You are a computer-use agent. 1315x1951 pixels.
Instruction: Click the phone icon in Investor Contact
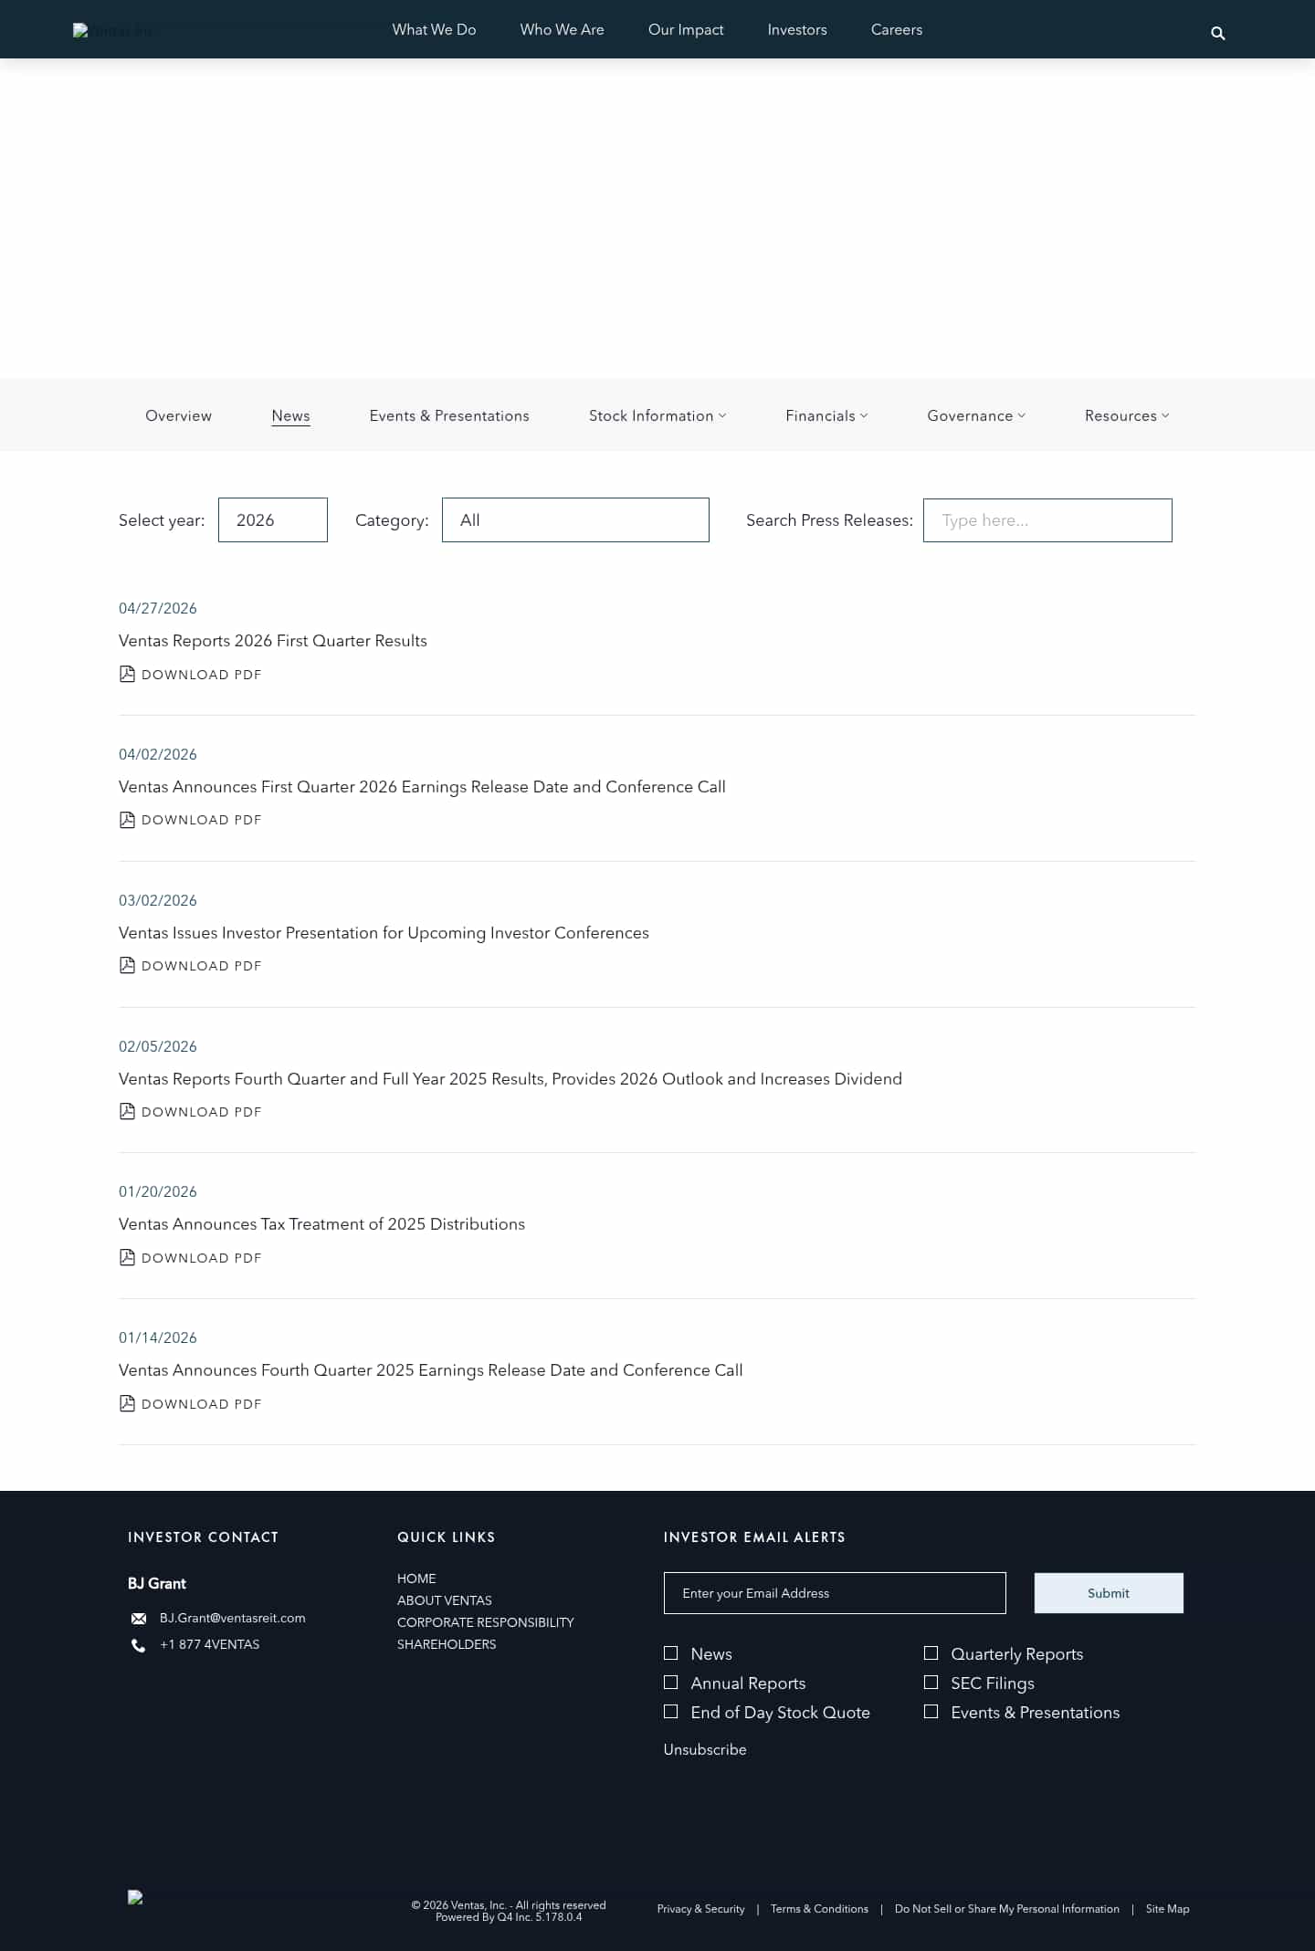[x=139, y=1645]
